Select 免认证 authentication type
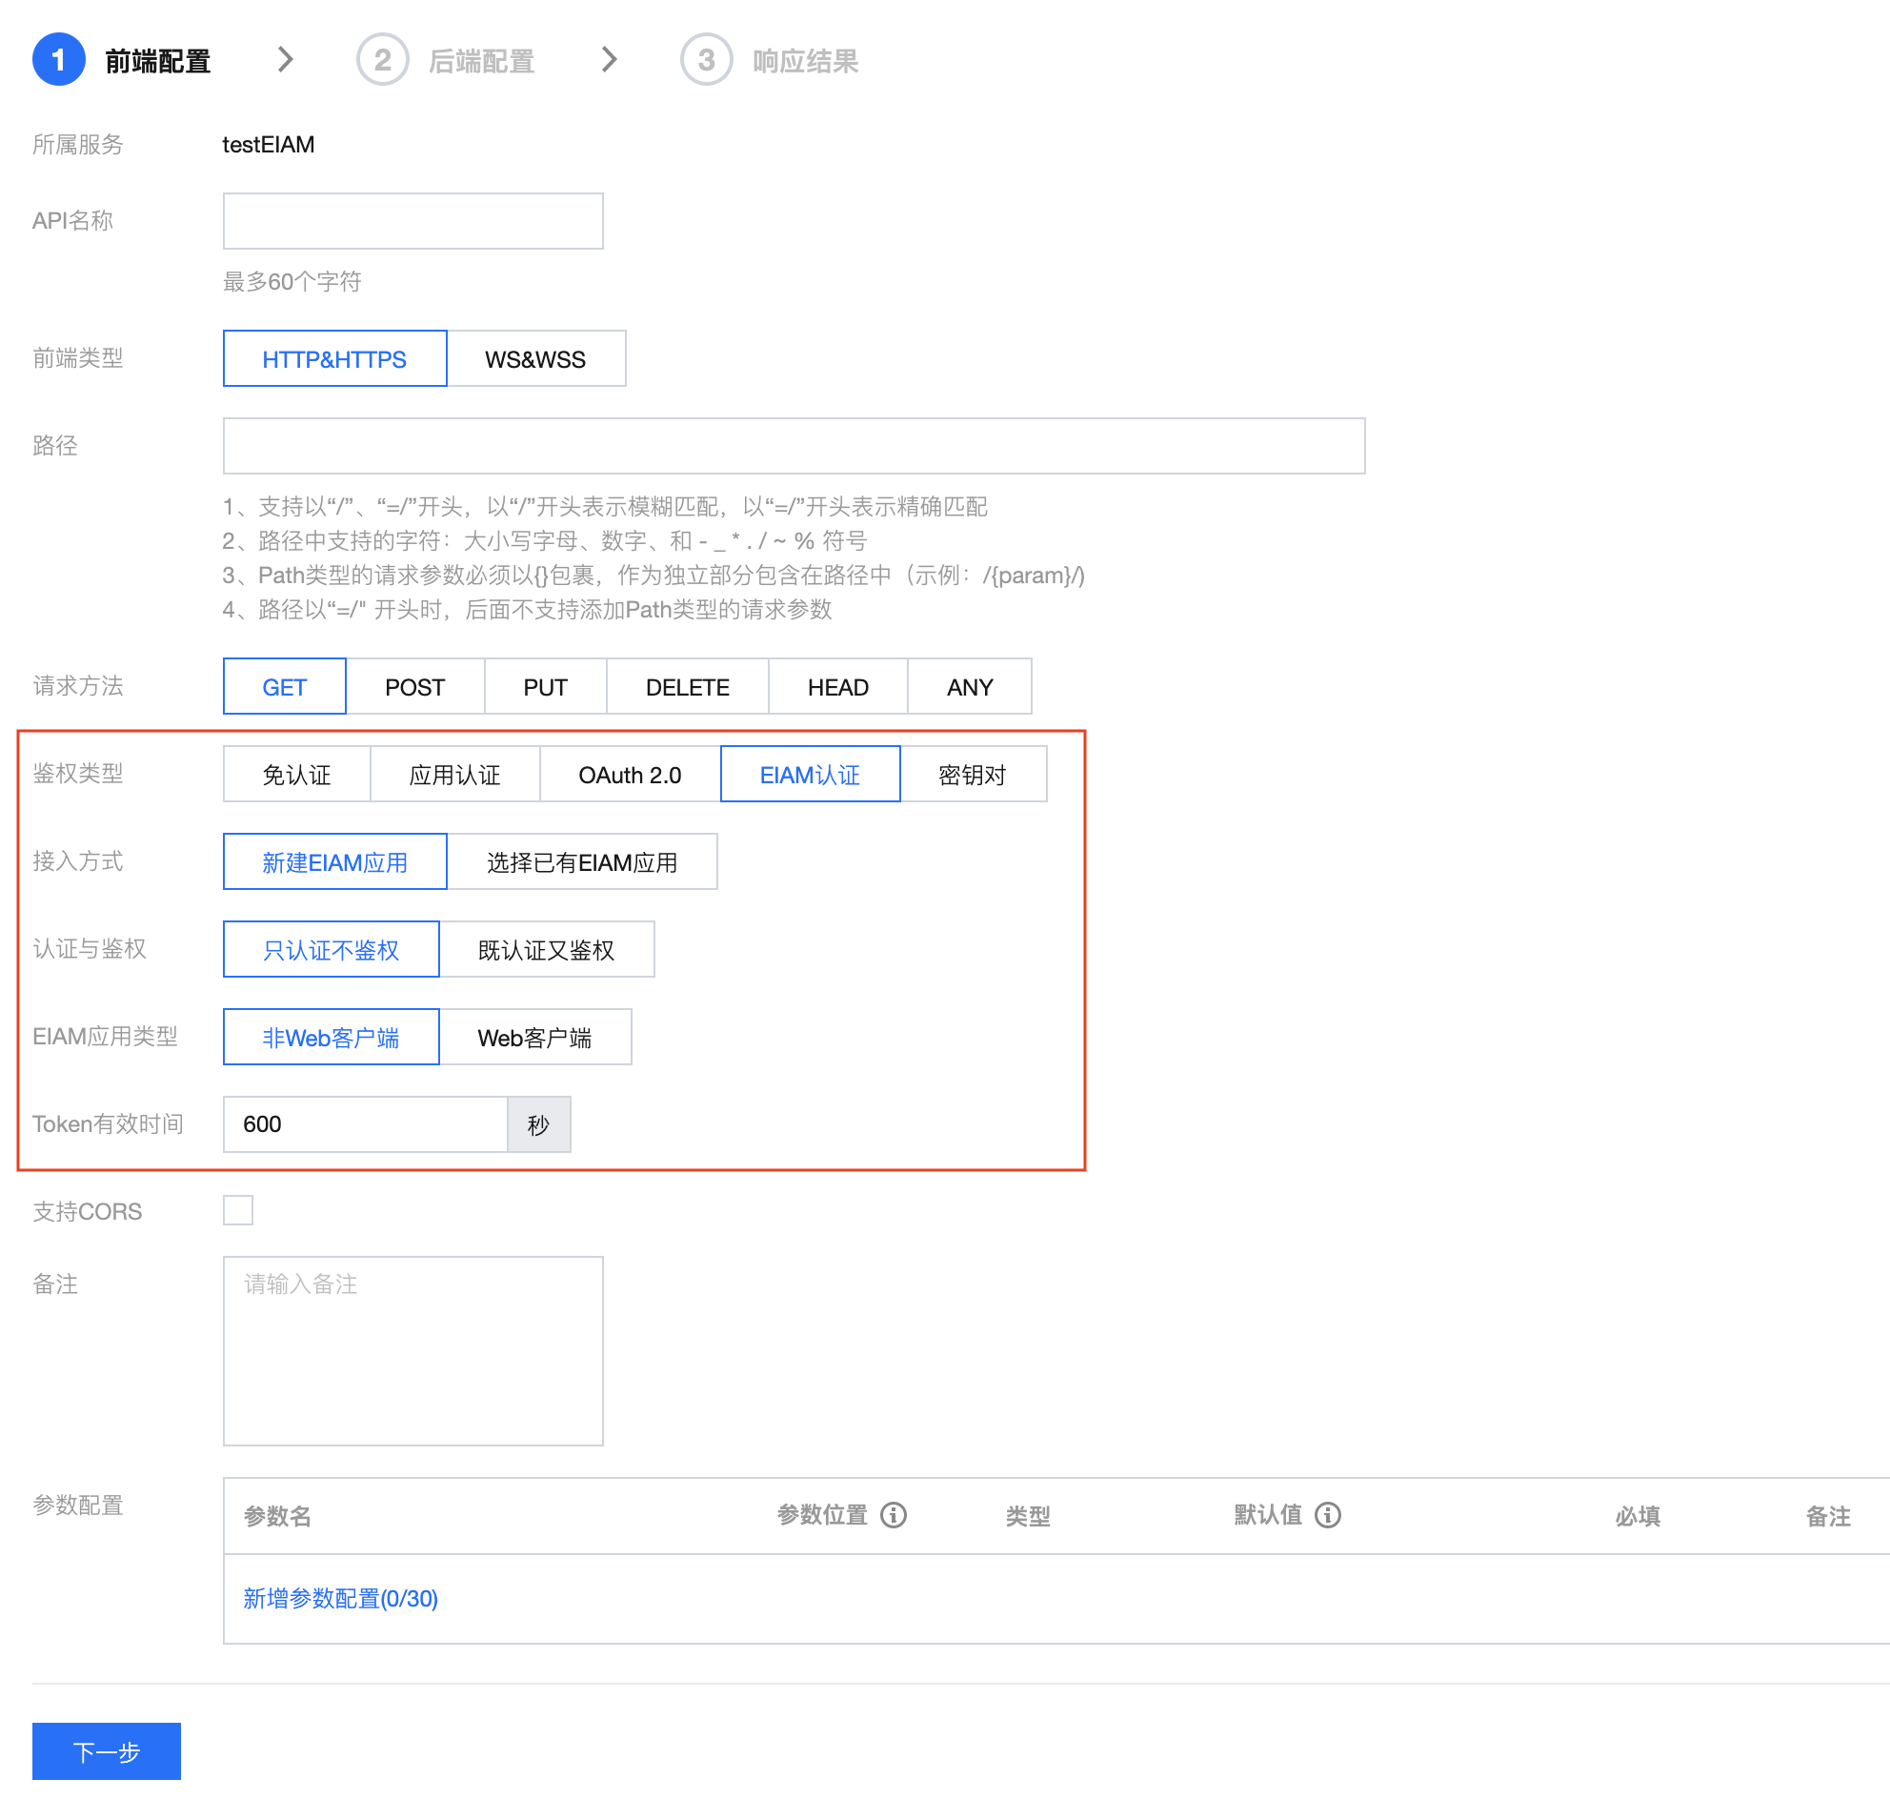Image resolution: width=1890 pixels, height=1799 pixels. (296, 774)
